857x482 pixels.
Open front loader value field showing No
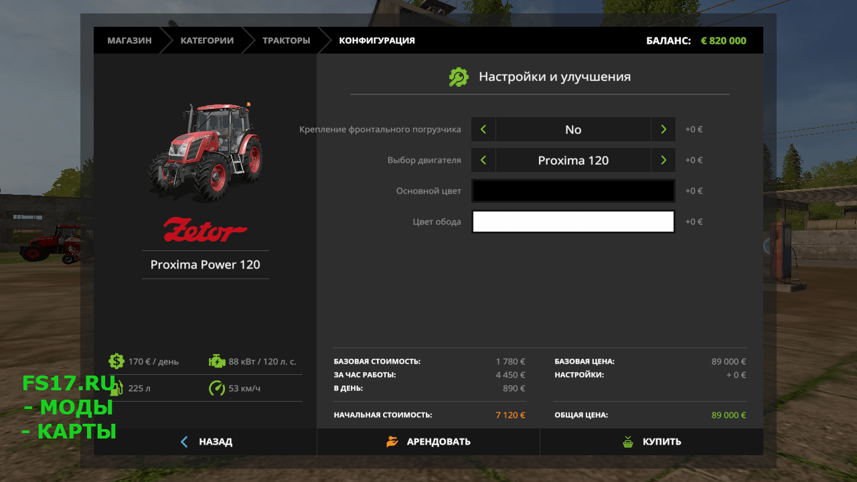(x=573, y=129)
